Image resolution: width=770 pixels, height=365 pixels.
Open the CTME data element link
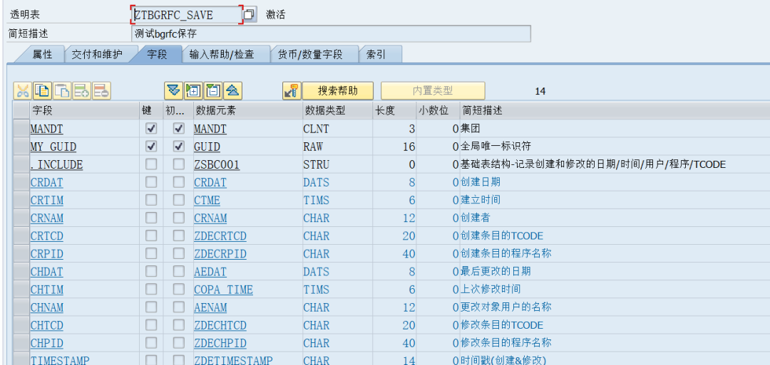click(x=207, y=201)
